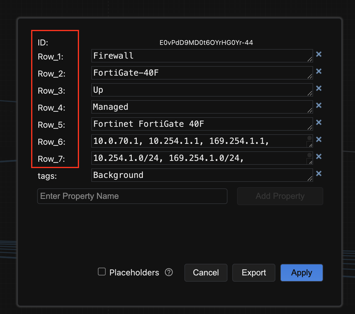Click the Row_3 field containing Up
This screenshot has height=314, width=355.
point(198,90)
